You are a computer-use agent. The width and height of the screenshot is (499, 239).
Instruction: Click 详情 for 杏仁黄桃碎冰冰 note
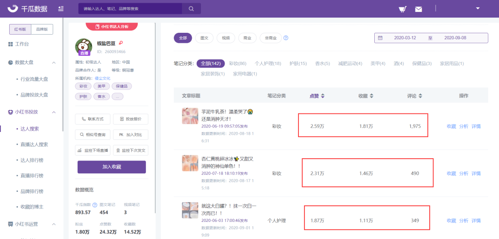coord(476,173)
